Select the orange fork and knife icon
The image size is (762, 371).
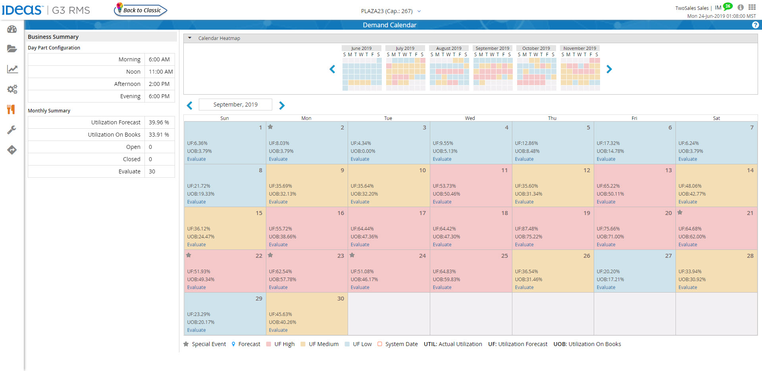pyautogui.click(x=11, y=109)
